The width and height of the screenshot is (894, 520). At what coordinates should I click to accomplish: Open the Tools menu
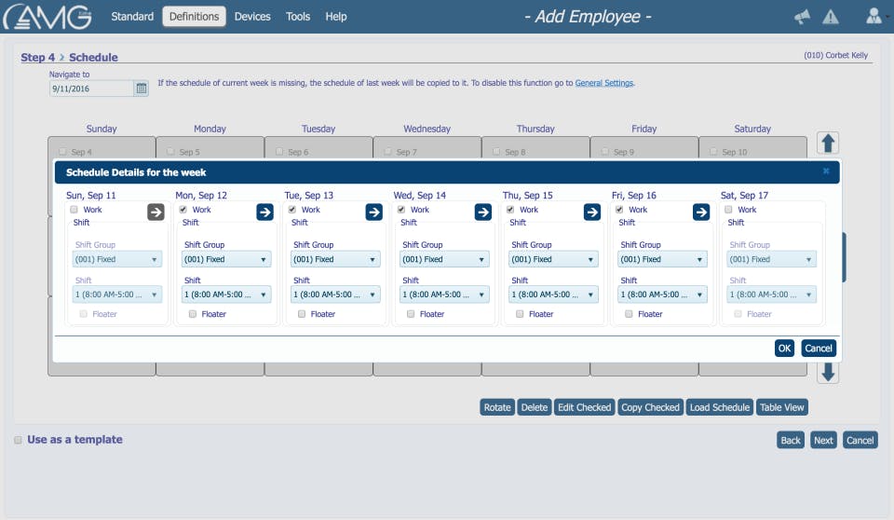(x=298, y=17)
